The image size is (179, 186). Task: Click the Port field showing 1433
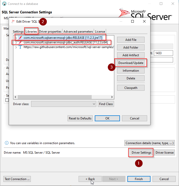163,53
